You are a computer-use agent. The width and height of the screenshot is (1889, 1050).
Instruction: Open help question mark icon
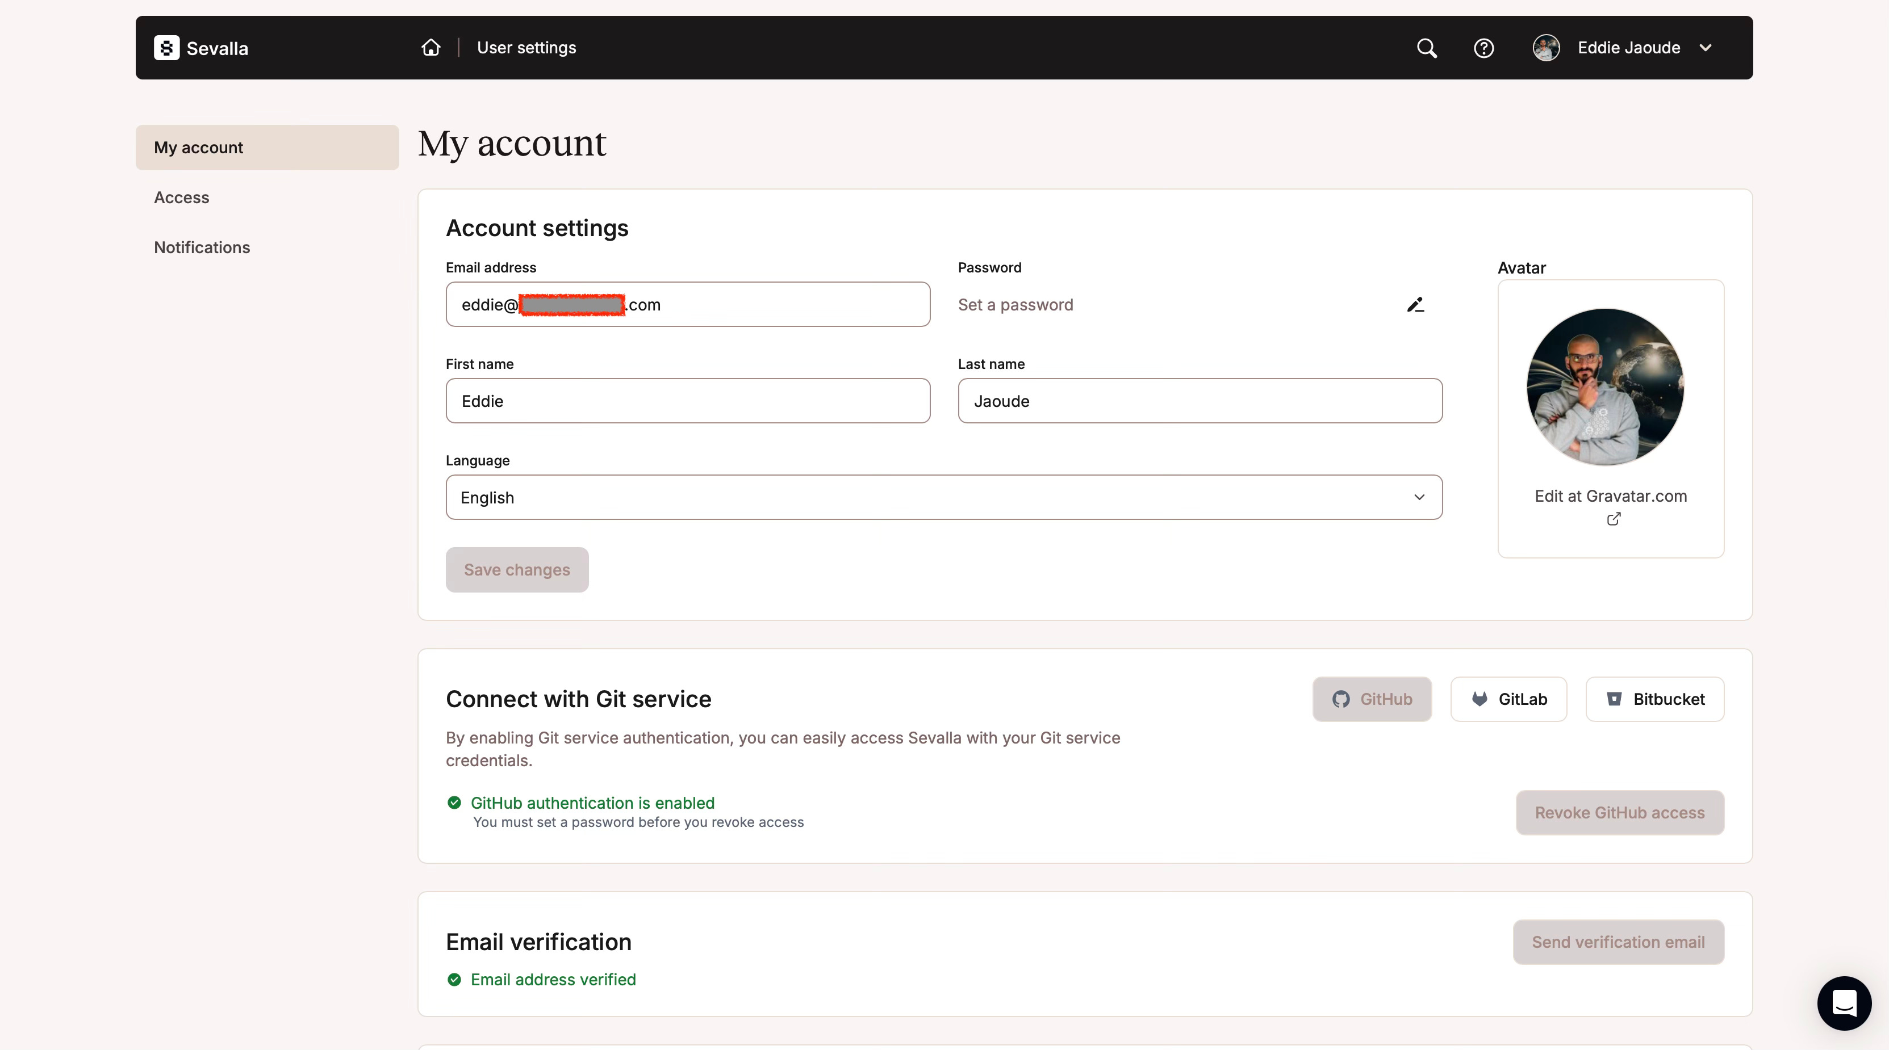tap(1484, 48)
